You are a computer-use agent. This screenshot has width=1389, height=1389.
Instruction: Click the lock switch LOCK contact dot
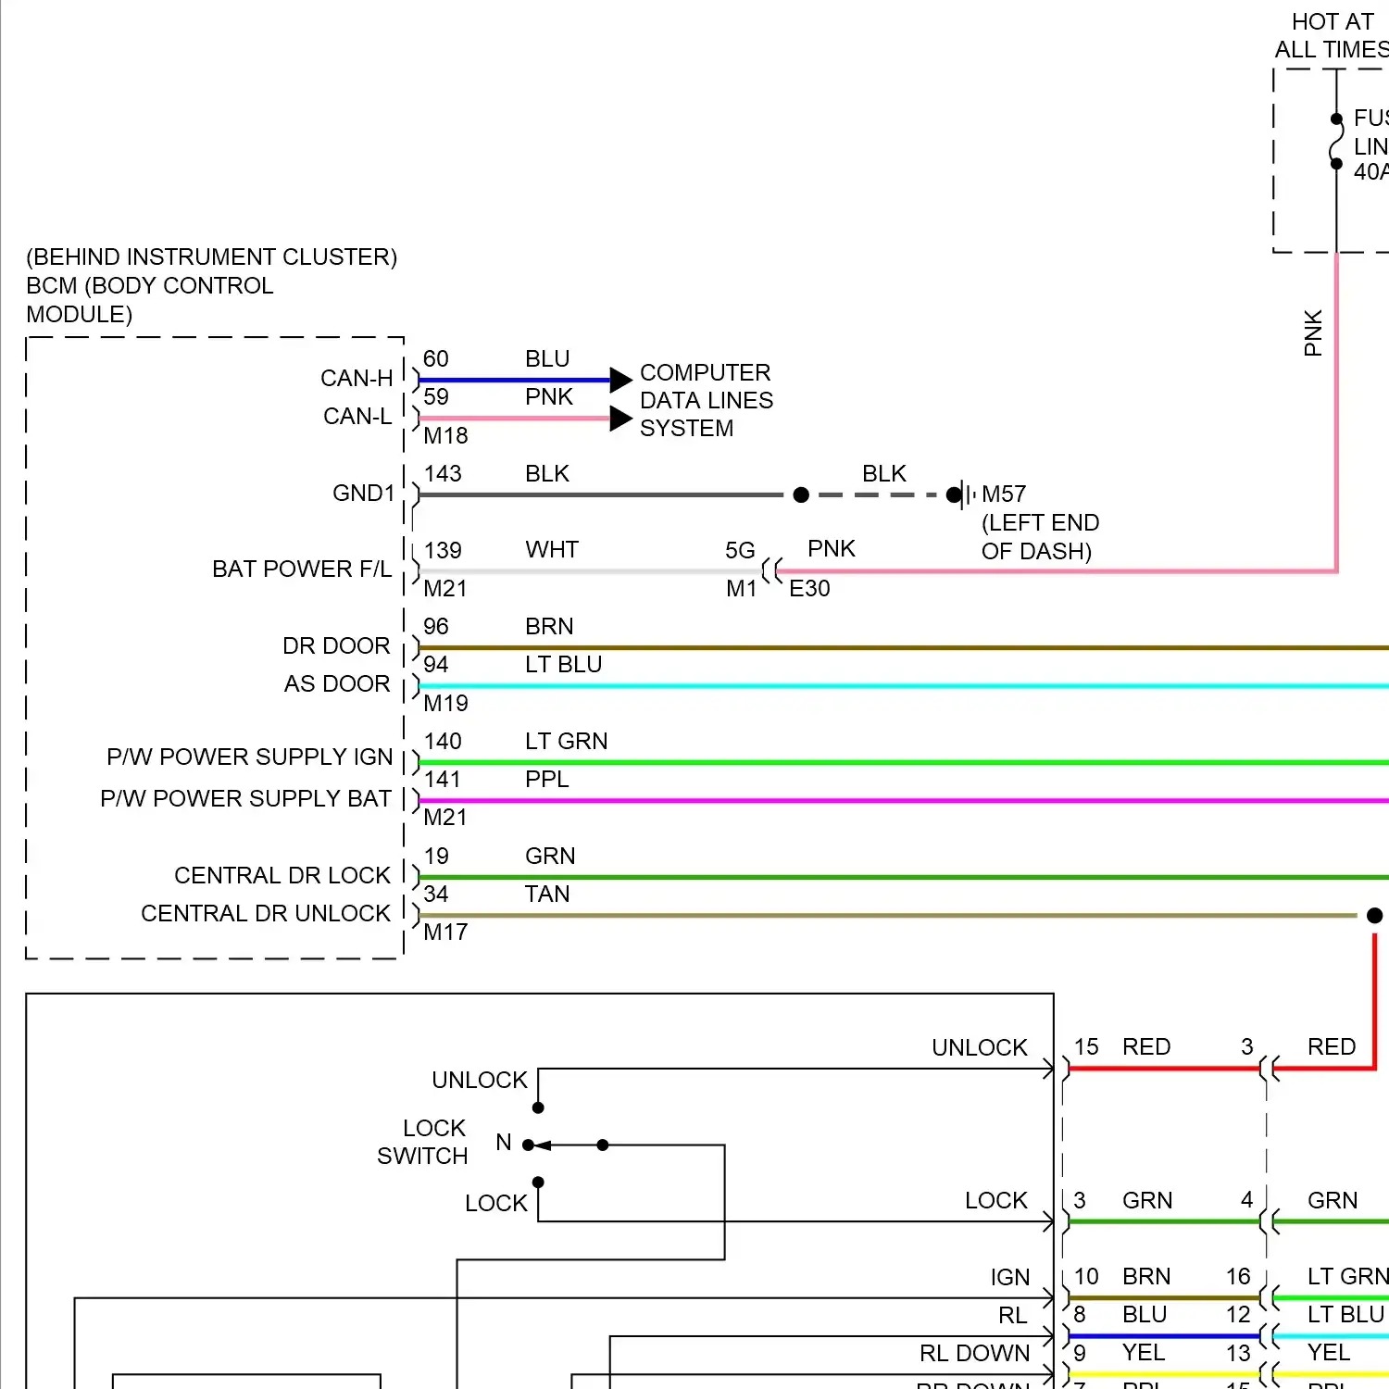point(538,1183)
